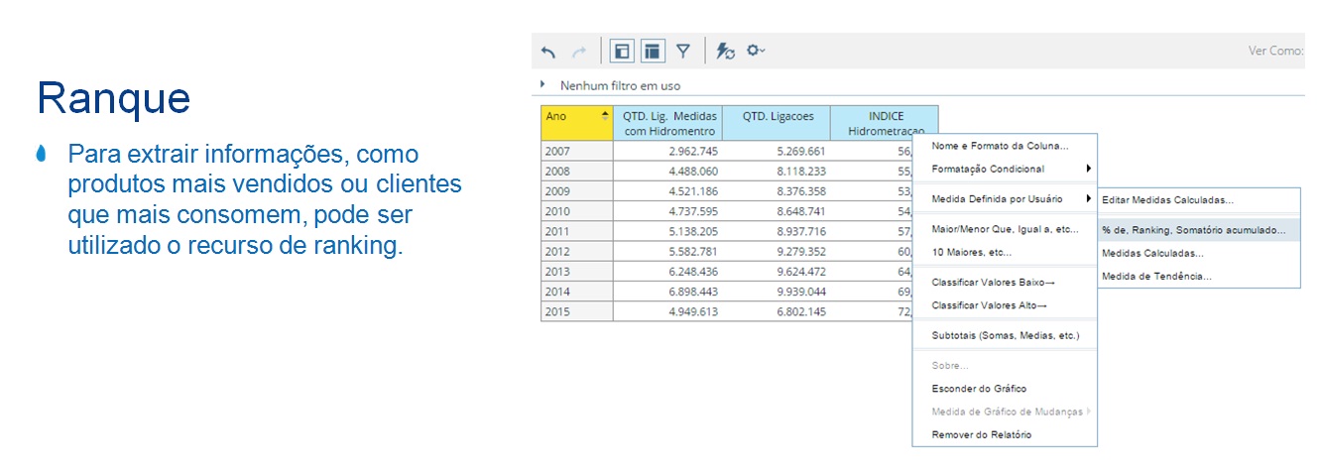Click the redo arrow in toolbar
The width and height of the screenshot is (1319, 474).
[579, 52]
